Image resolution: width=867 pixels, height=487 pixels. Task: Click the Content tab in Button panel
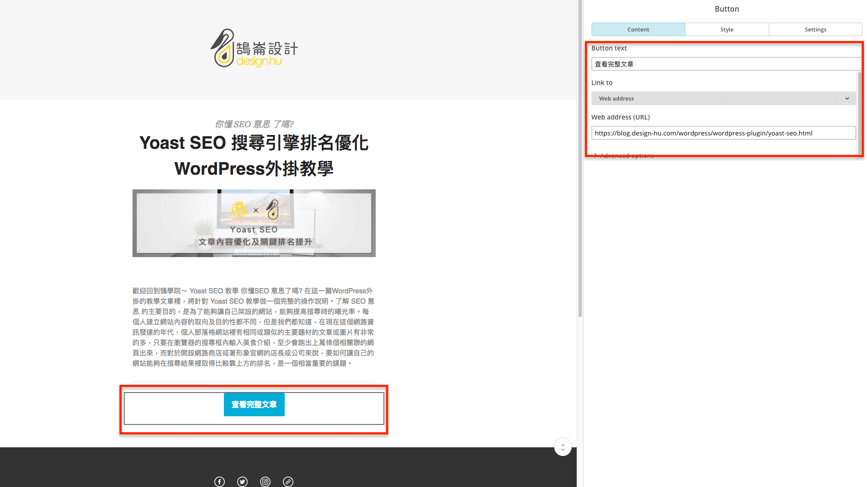[638, 29]
